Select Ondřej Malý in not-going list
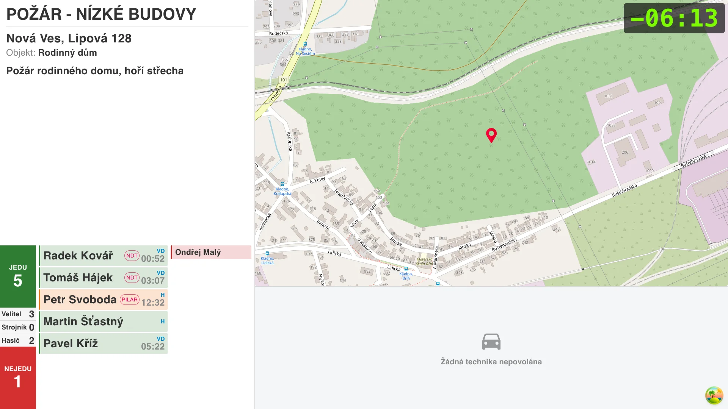 point(211,252)
